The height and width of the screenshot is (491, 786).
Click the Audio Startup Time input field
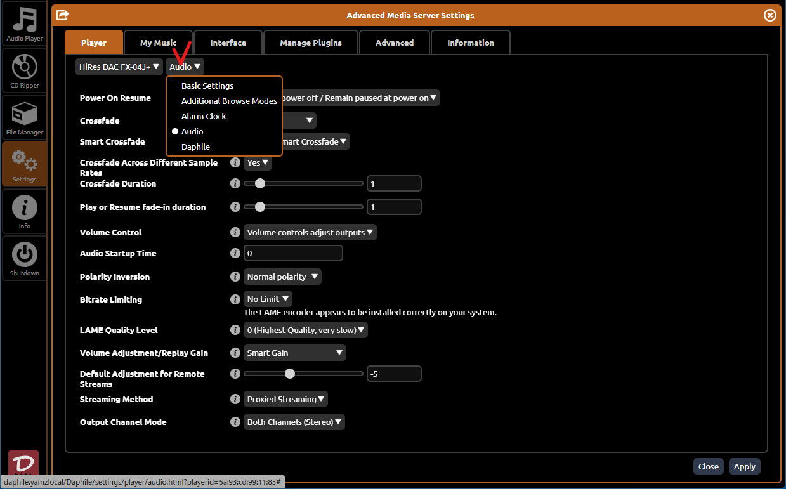point(293,253)
